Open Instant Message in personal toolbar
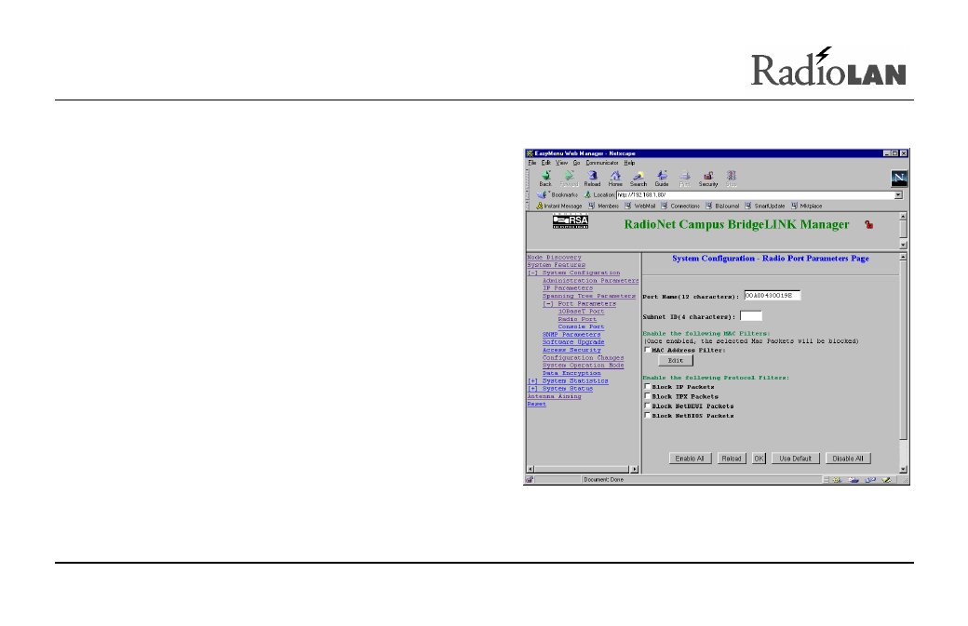The height and width of the screenshot is (626, 968). (x=559, y=206)
